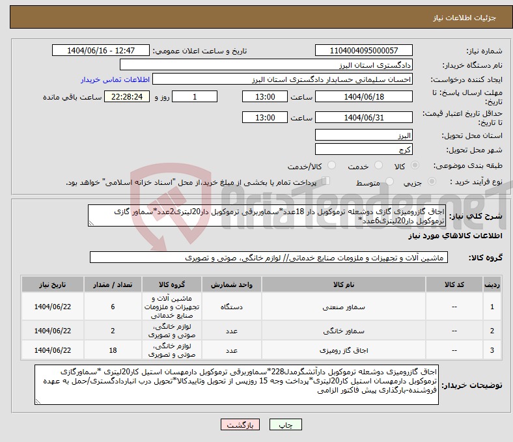Toggle the اسناد خزانه اسلامی payment checkbox
Image resolution: width=513 pixels, height=442 pixels.
point(326,182)
